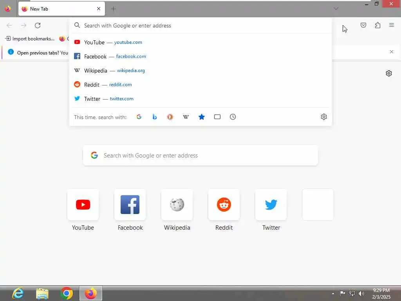
Task: Open the volume speaker icon
Action: pyautogui.click(x=361, y=293)
